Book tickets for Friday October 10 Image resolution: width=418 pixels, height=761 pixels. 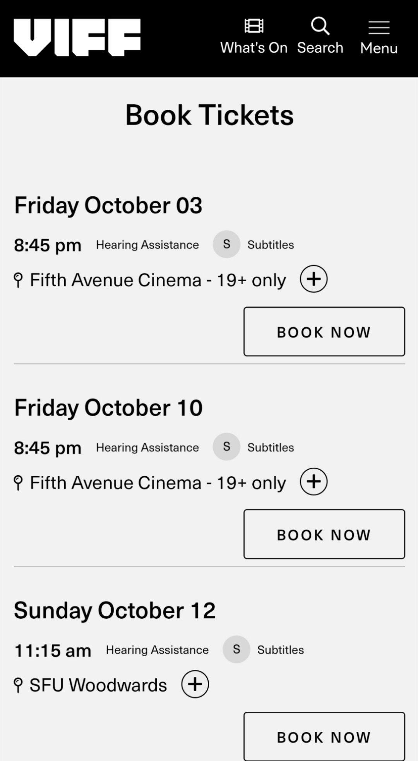pyautogui.click(x=324, y=534)
